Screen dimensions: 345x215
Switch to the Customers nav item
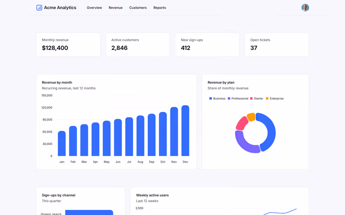[138, 8]
